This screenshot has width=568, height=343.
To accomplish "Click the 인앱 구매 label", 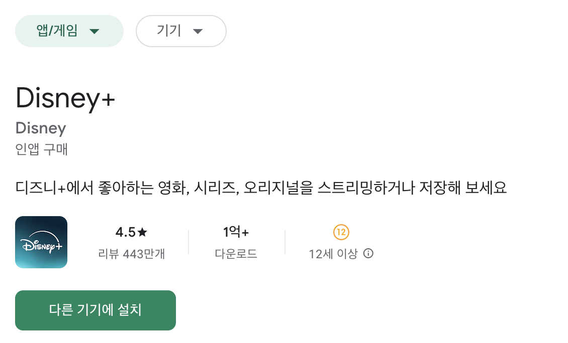I will 41,149.
